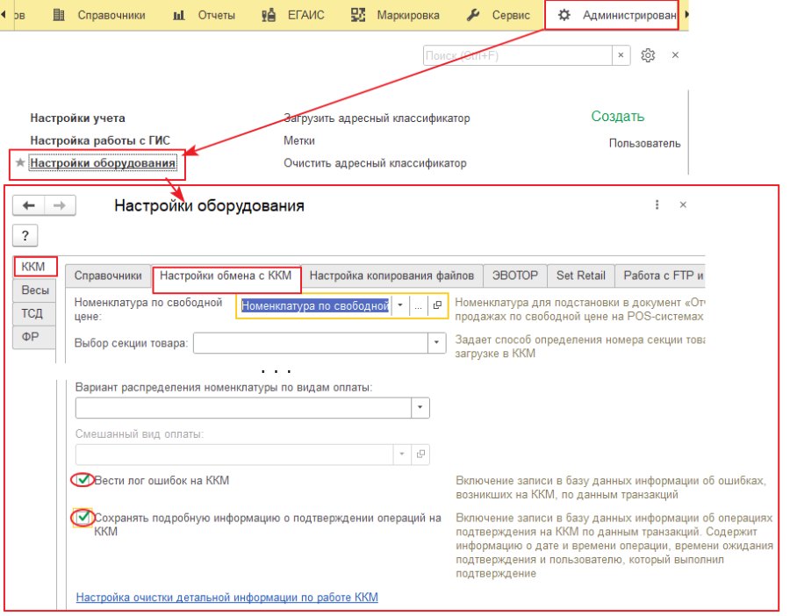Toggle Сохранять подробную информацию о подтверждении checkbox
This screenshot has height=616, width=790.
[83, 517]
